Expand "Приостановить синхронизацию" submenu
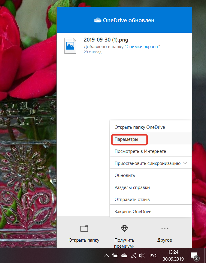 pyautogui.click(x=151, y=163)
